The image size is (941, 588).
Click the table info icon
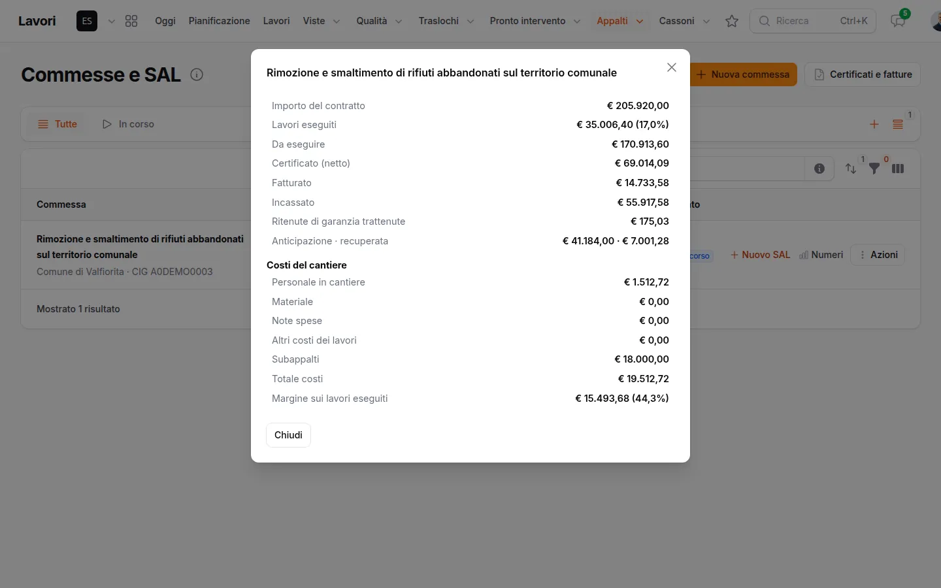[x=819, y=169]
